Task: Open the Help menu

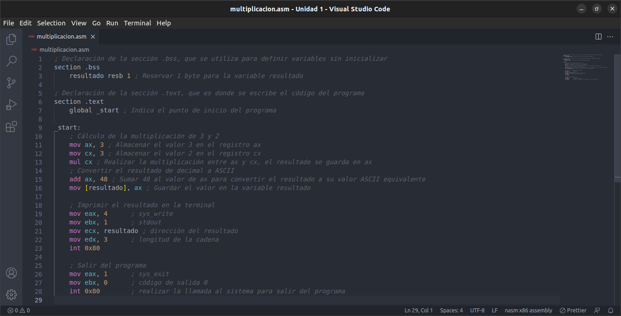Action: pos(164,23)
